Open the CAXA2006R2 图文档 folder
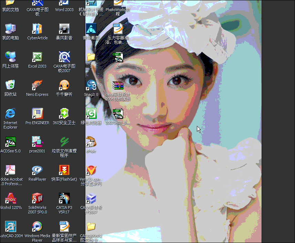This screenshot has height=243, width=295. pos(91,226)
